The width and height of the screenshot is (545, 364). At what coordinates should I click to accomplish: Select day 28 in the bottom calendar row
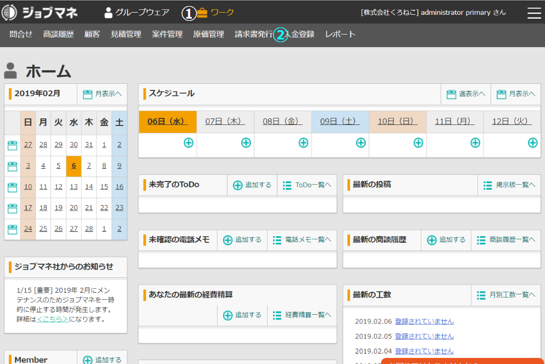89,229
